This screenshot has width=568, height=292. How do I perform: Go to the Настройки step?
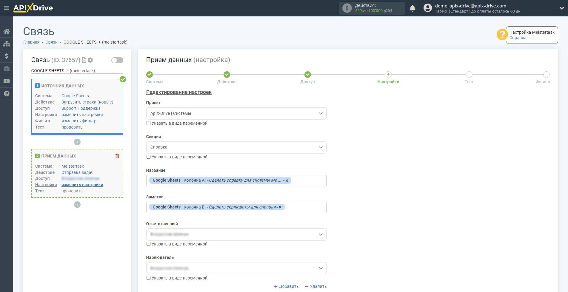pyautogui.click(x=388, y=75)
